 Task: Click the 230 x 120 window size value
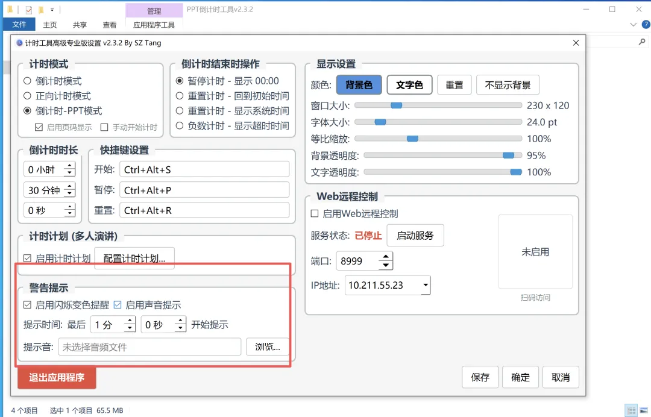pyautogui.click(x=548, y=105)
